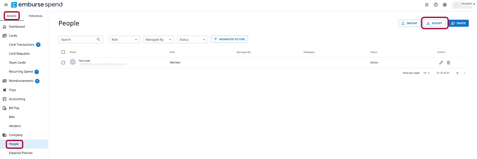This screenshot has height=159, width=477.
Task: Open Card Transactions in sidebar
Action: click(x=22, y=45)
